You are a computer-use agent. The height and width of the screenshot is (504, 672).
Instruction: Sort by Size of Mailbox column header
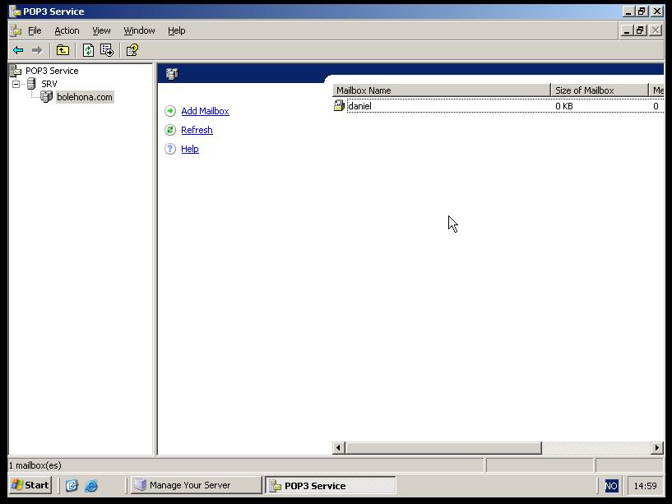pos(599,90)
